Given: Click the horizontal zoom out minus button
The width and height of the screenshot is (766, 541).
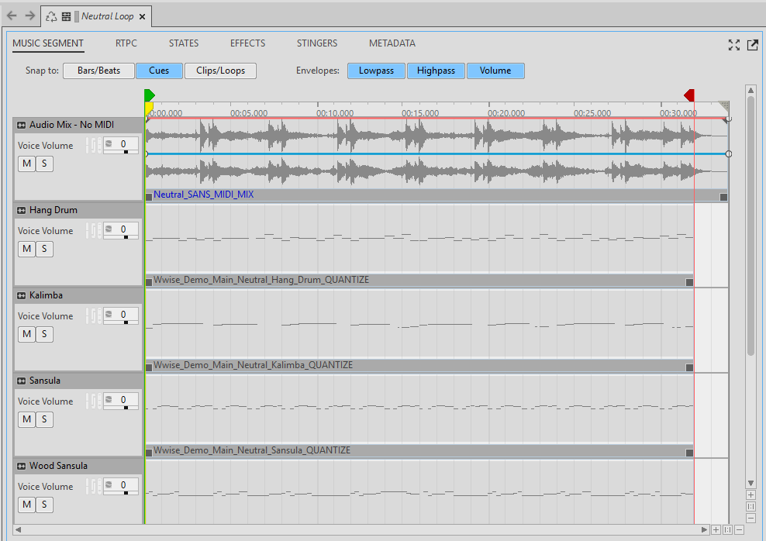Looking at the screenshot, I should point(739,529).
